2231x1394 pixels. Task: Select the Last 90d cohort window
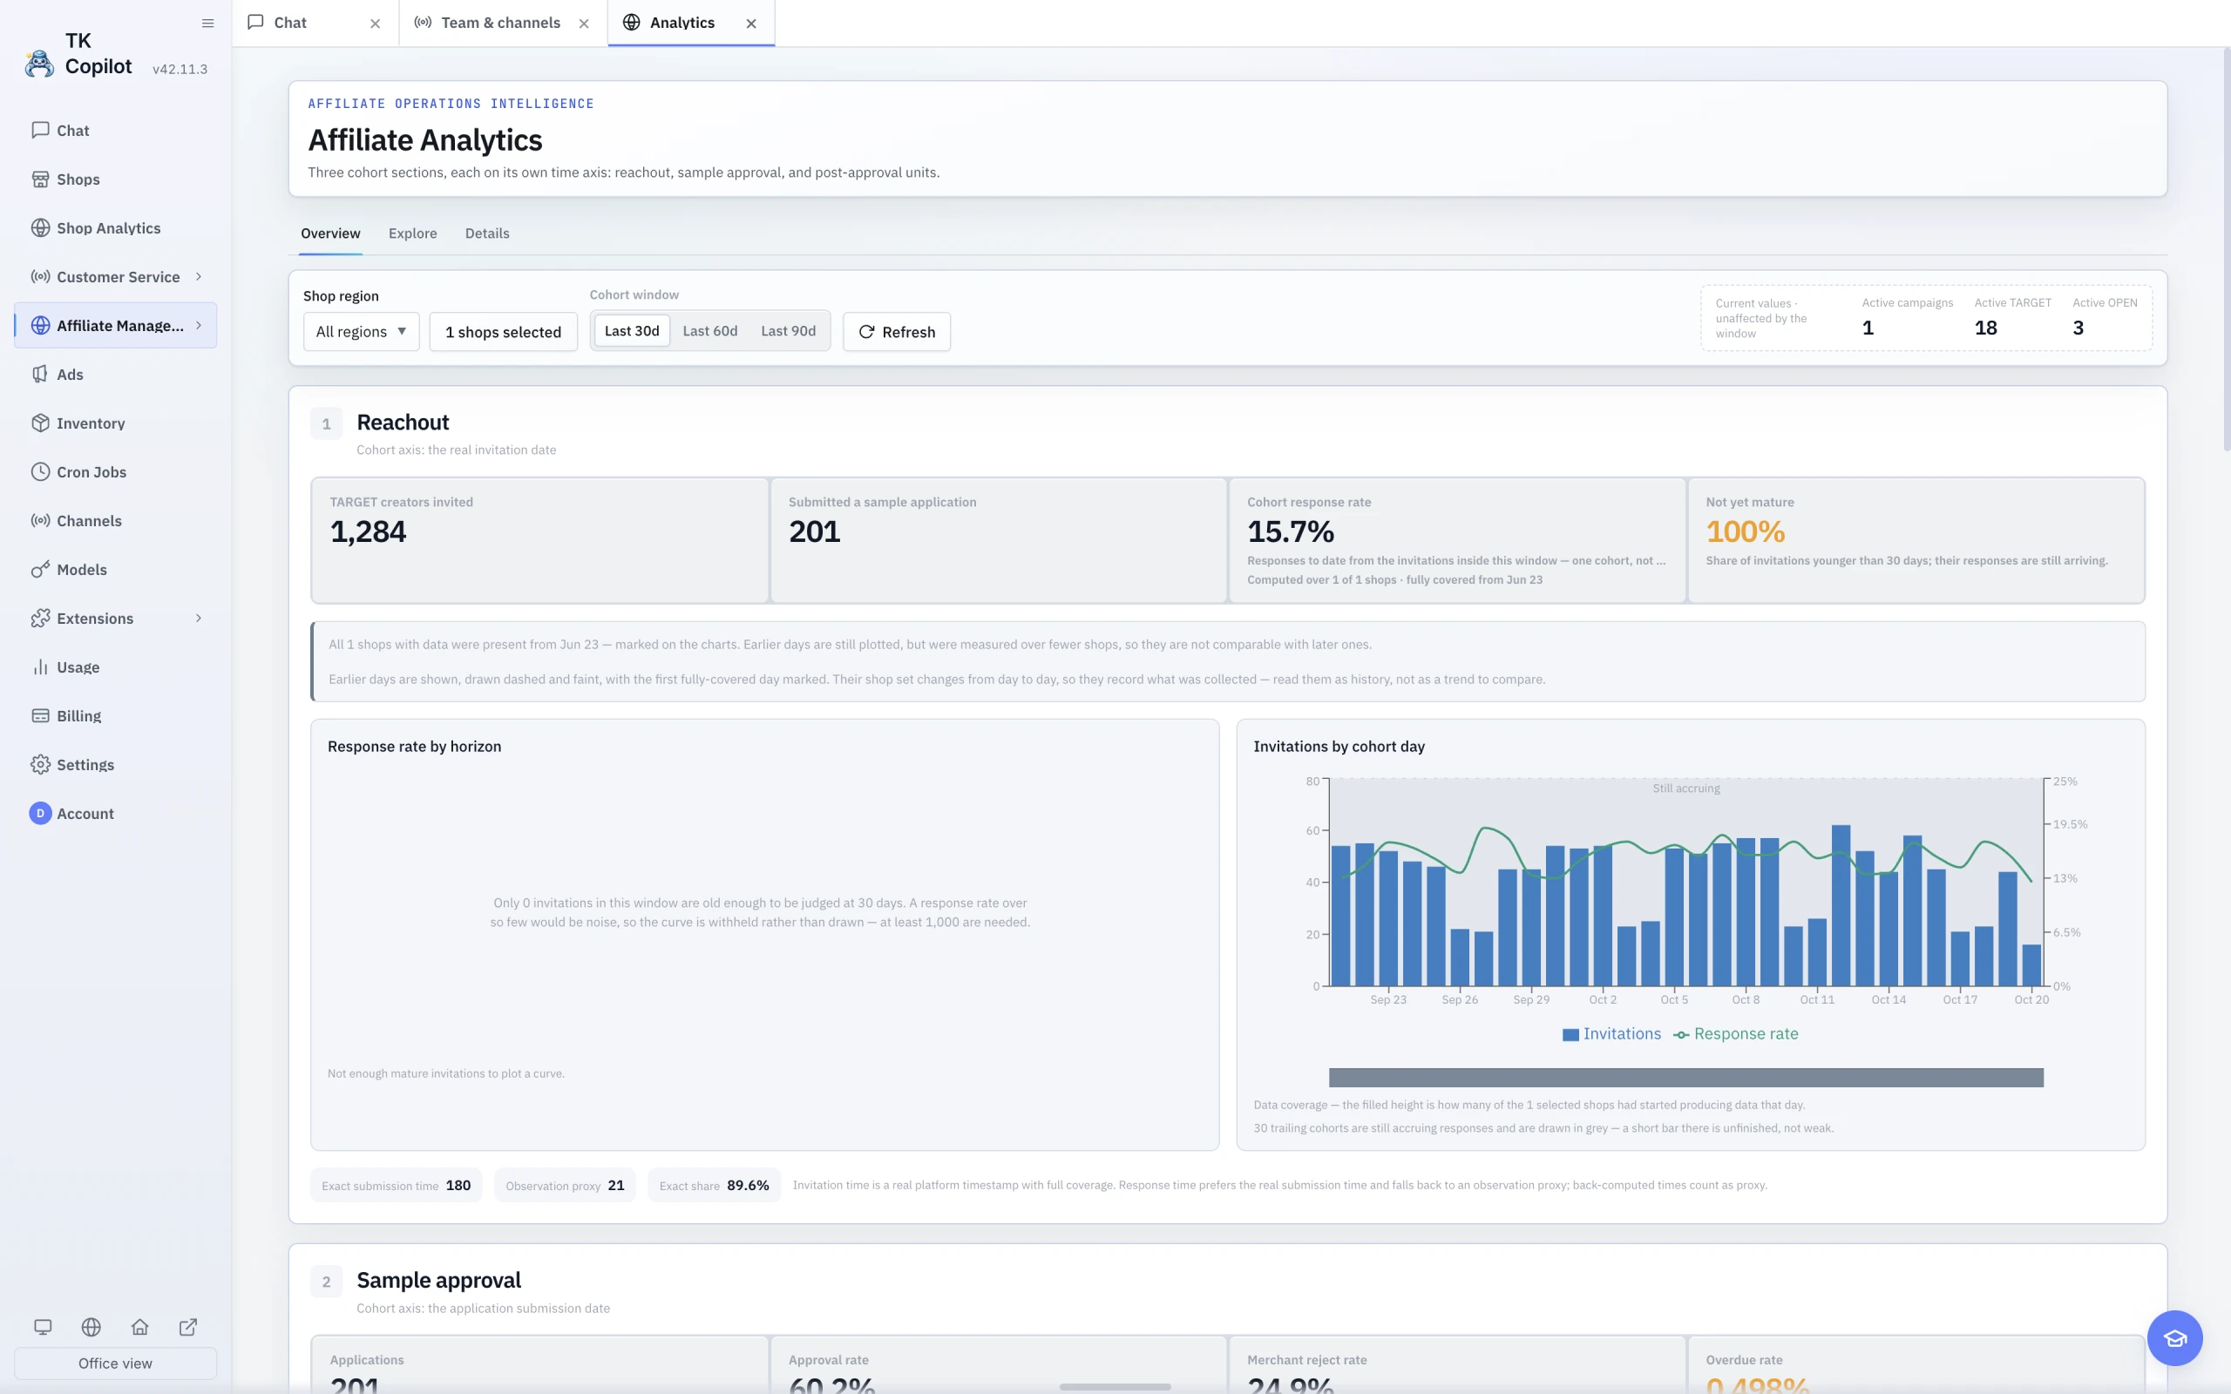pos(788,331)
